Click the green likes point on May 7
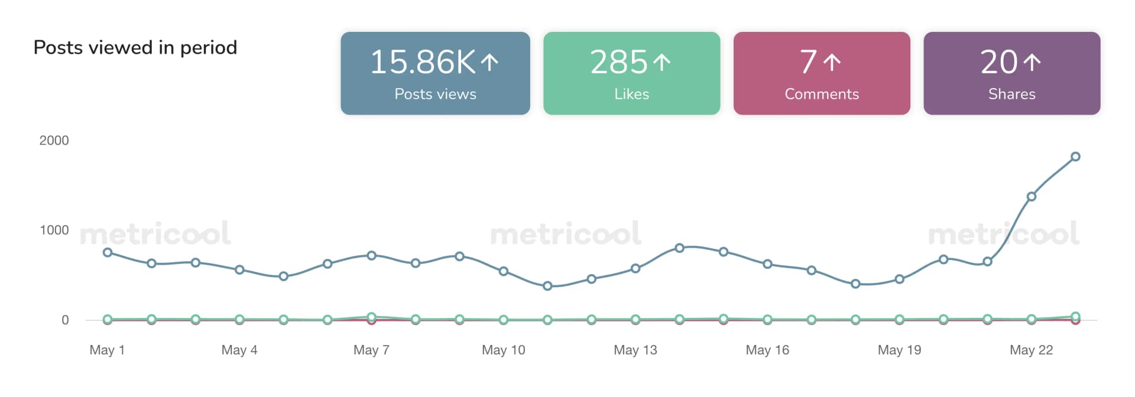The height and width of the screenshot is (397, 1135). (x=371, y=317)
